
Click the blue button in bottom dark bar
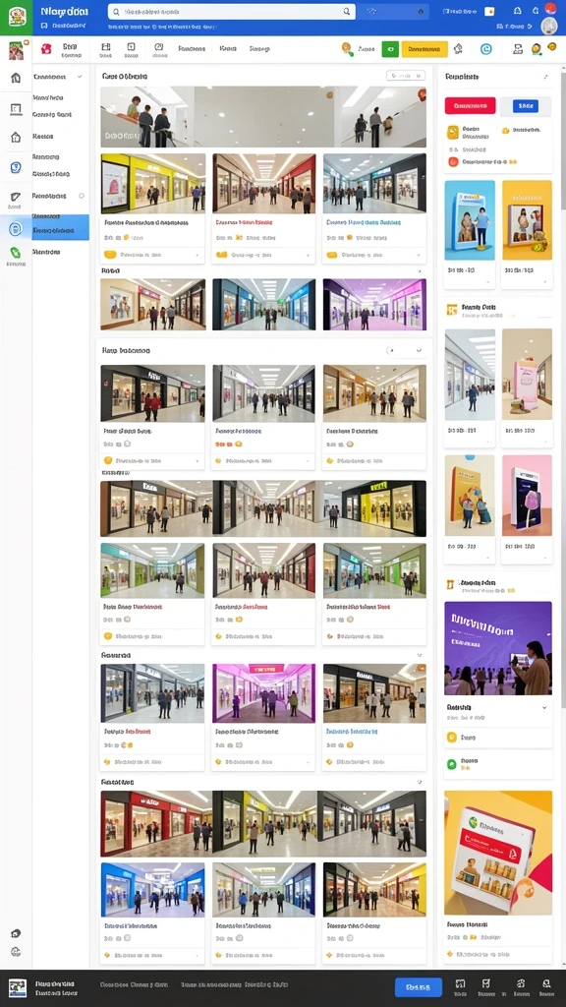pyautogui.click(x=419, y=986)
